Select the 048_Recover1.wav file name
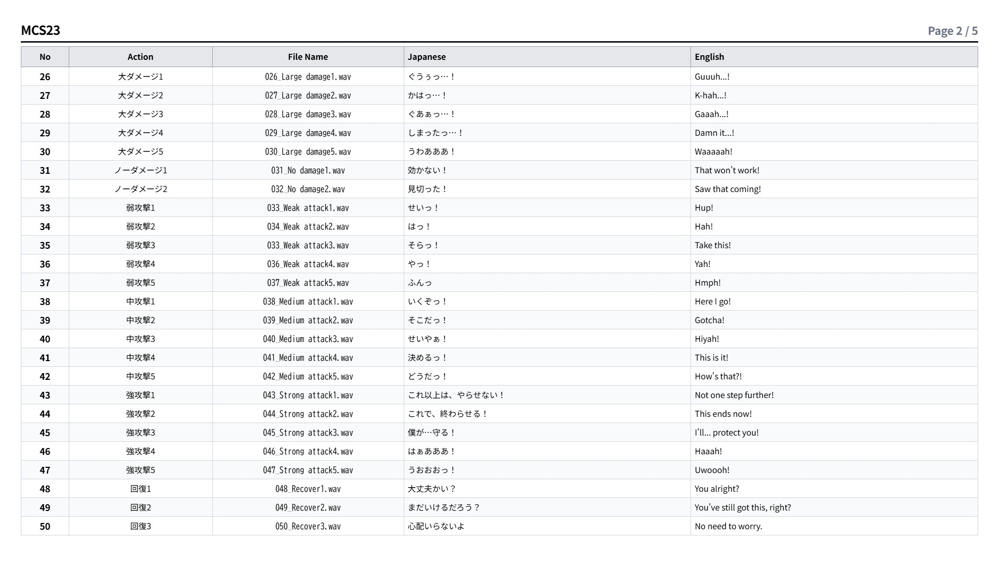Screen dimensions: 999x562 coord(308,489)
